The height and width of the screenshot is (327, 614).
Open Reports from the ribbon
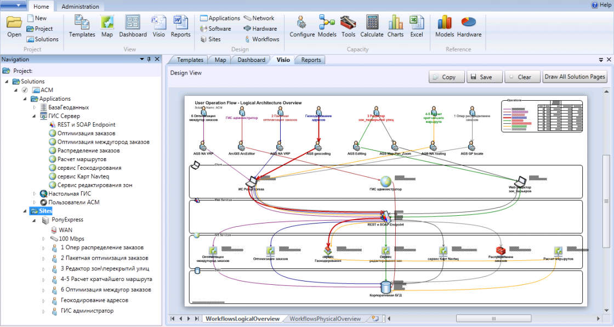(180, 27)
